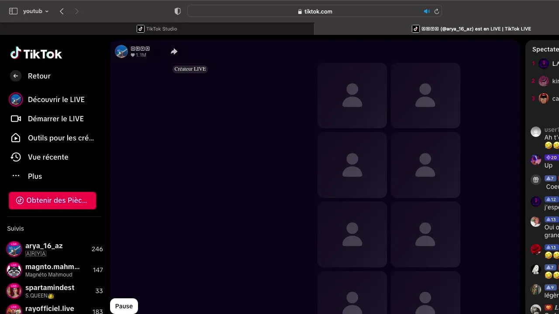Image resolution: width=559 pixels, height=314 pixels.
Task: Switch to the TikTok Studio tab
Action: pyautogui.click(x=157, y=29)
